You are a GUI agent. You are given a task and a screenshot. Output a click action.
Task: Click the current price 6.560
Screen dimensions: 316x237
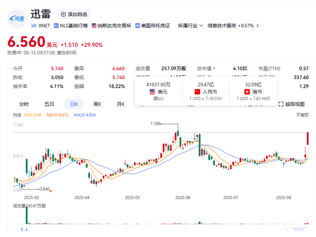point(26,42)
